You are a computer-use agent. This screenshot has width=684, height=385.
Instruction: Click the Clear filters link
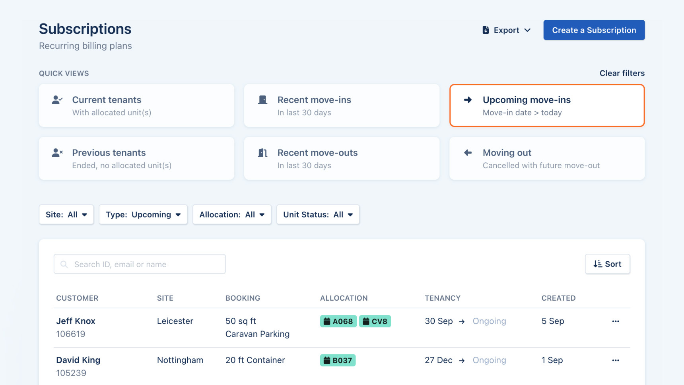(x=622, y=73)
